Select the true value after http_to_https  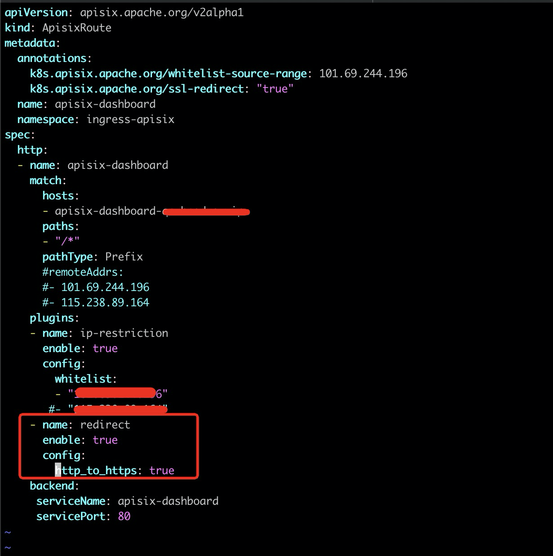162,471
